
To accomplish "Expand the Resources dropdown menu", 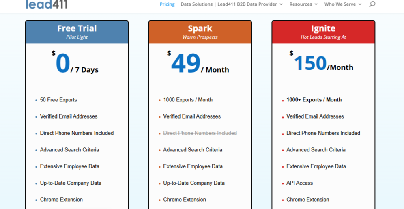I will click(x=303, y=4).
